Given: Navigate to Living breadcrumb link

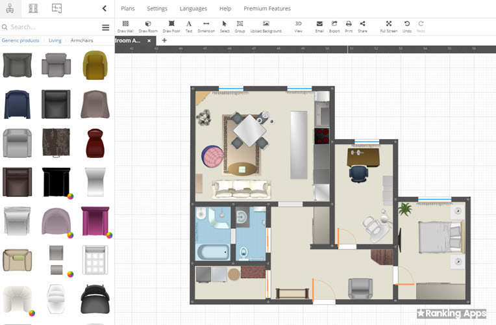Looking at the screenshot, I should click(55, 40).
